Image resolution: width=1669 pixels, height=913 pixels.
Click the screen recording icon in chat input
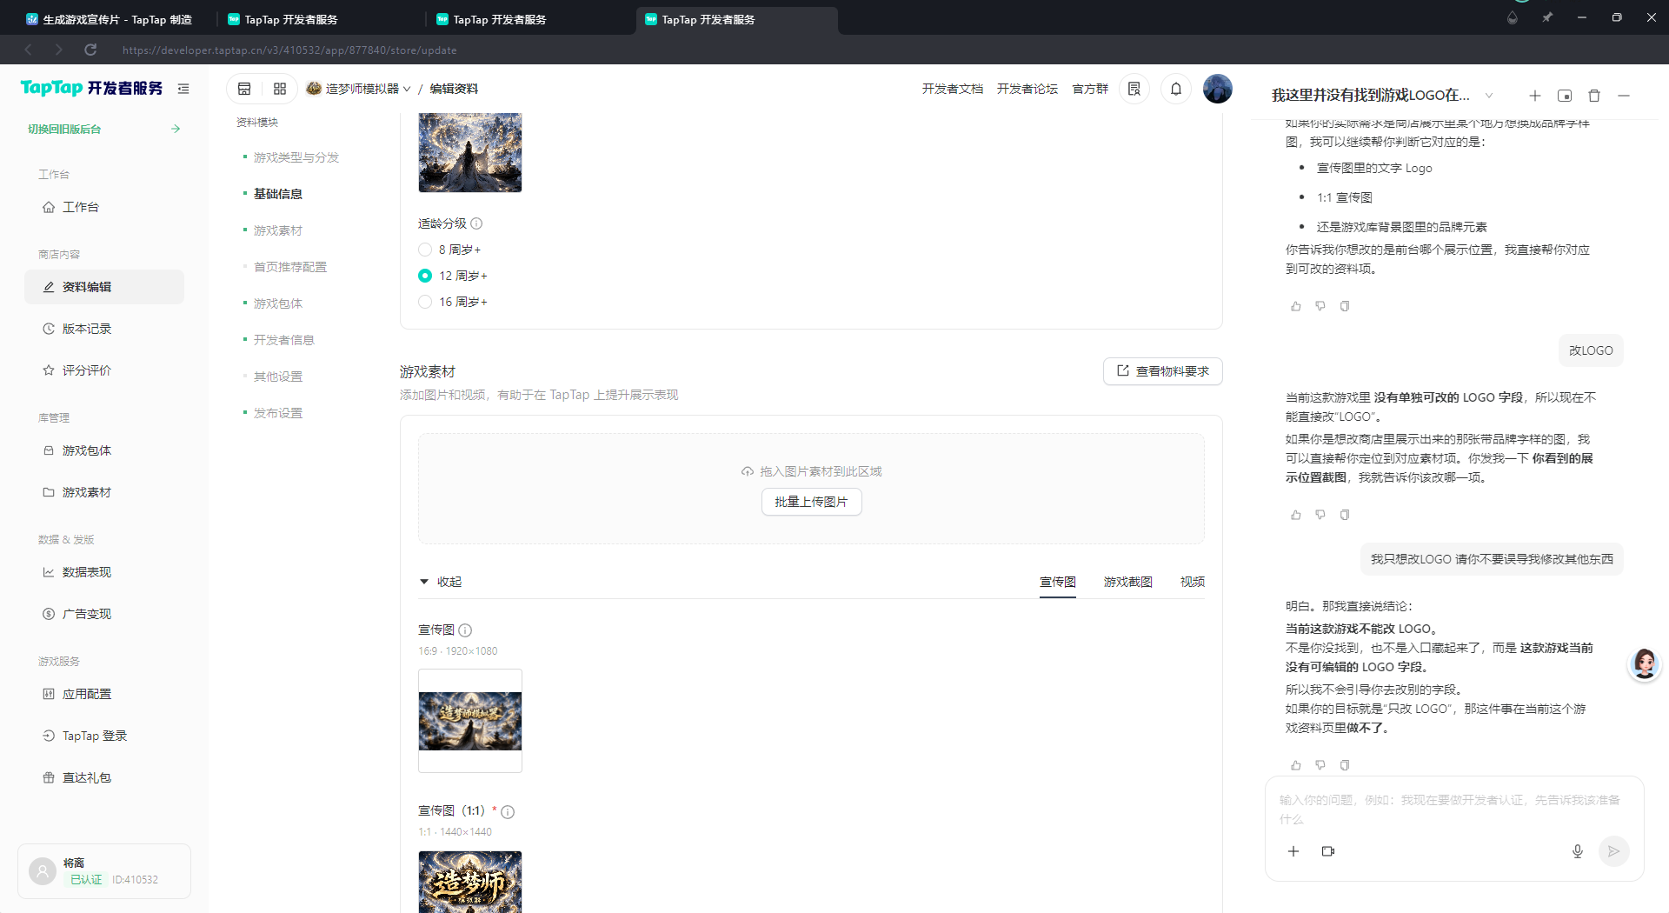(1328, 851)
